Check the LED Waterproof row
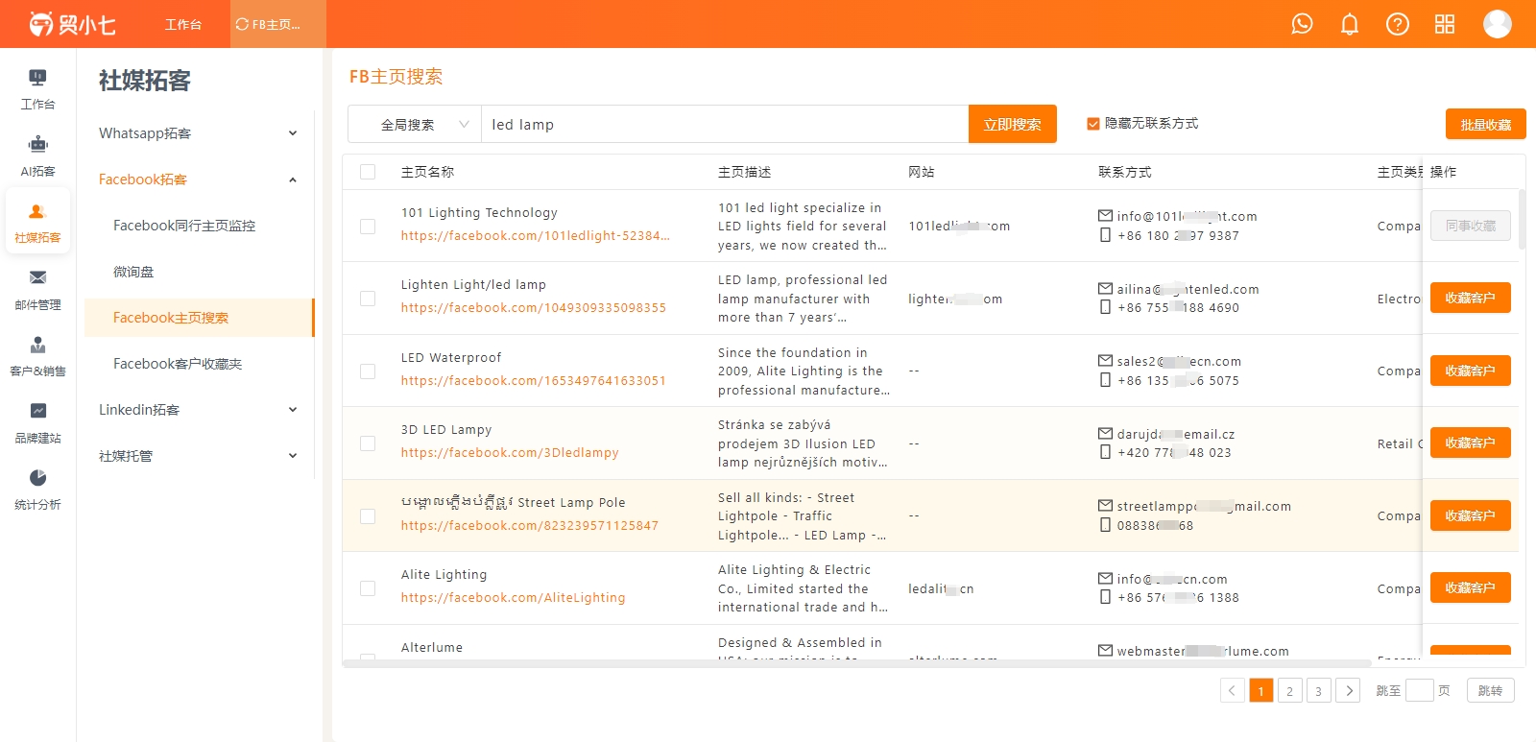Viewport: 1536px width, 742px height. (x=368, y=371)
